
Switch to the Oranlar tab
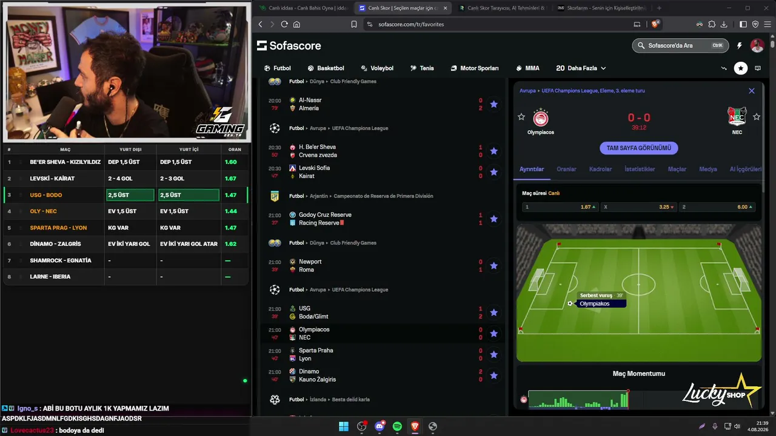point(566,170)
